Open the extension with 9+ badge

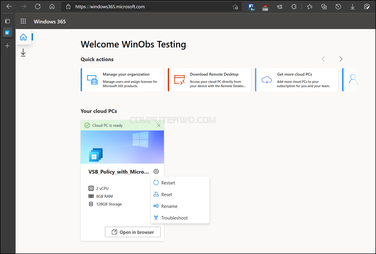(x=251, y=7)
